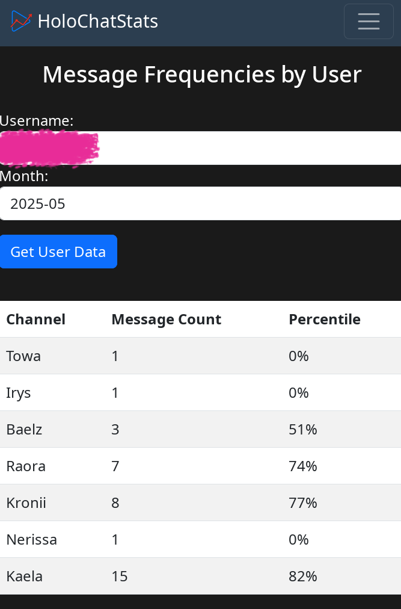Click the HoloChatStats brand link
Viewport: 401px width, 609px height.
(97, 21)
